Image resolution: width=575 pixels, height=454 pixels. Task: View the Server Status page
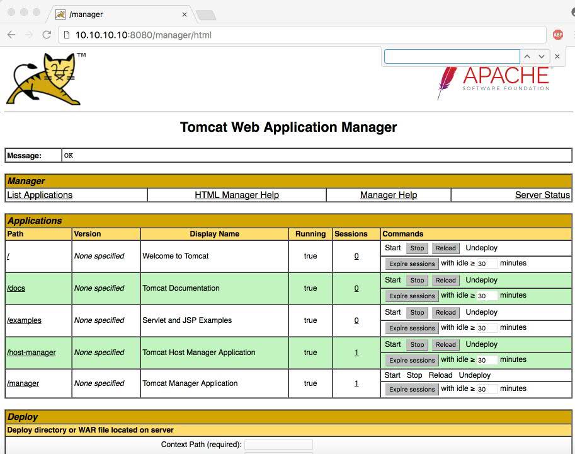(x=542, y=195)
